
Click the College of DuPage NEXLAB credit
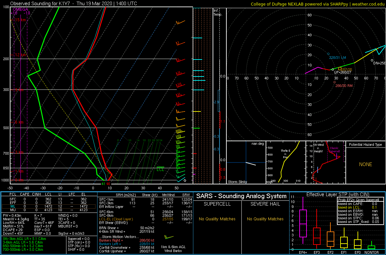click(x=318, y=4)
